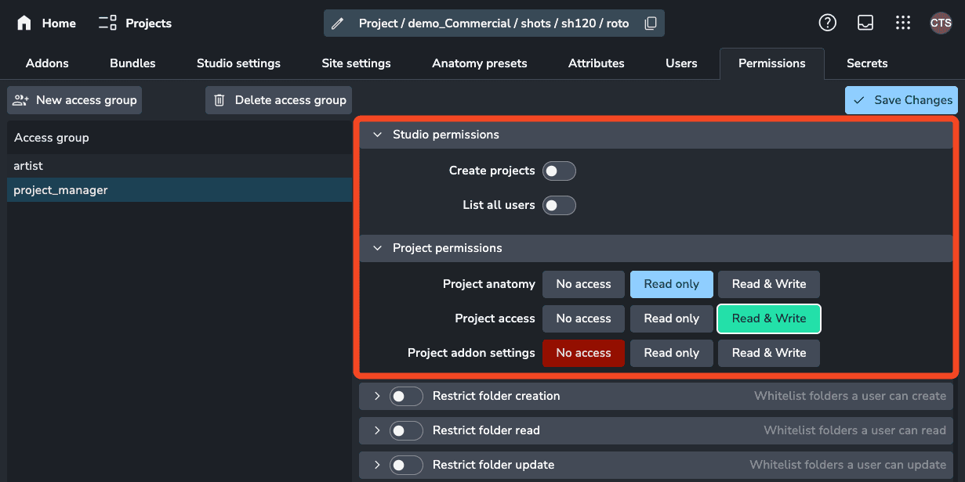Open the inbox icon
Viewport: 965px width, 482px height.
(865, 23)
